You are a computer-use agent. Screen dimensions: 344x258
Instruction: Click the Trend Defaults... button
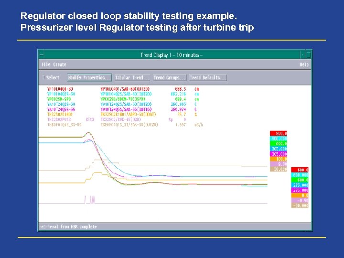[208, 77]
